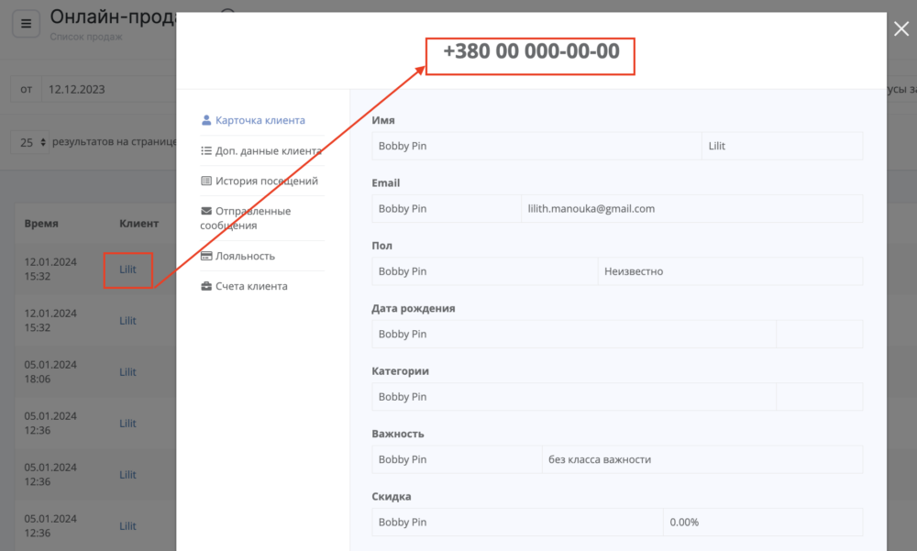Click the list icon beside Доп. данные клиента
Image resolution: width=917 pixels, height=551 pixels.
[206, 150]
